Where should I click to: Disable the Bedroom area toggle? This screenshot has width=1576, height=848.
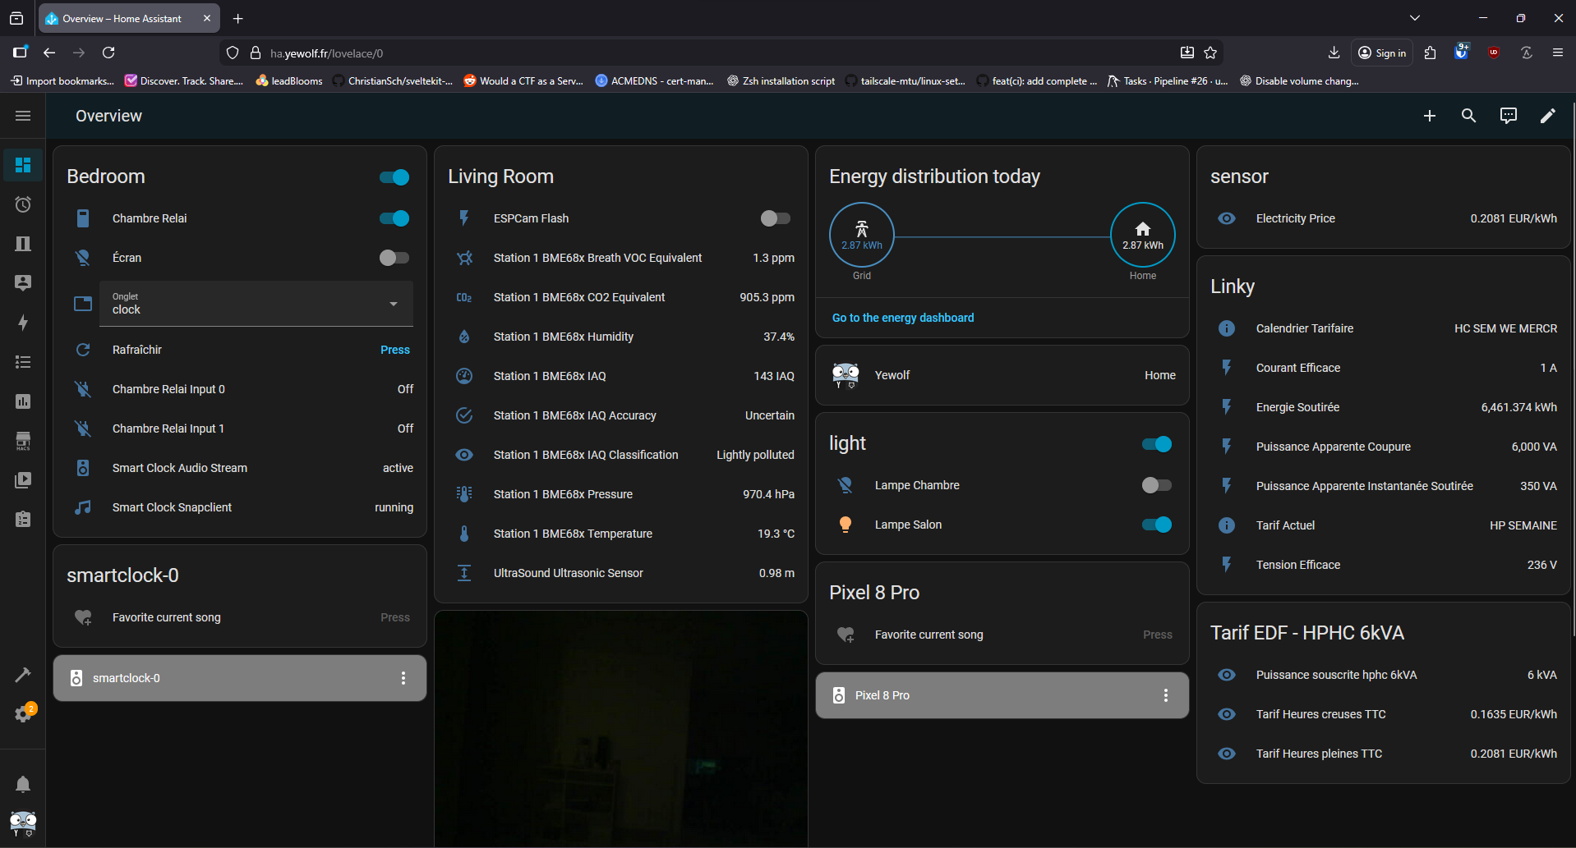394,177
